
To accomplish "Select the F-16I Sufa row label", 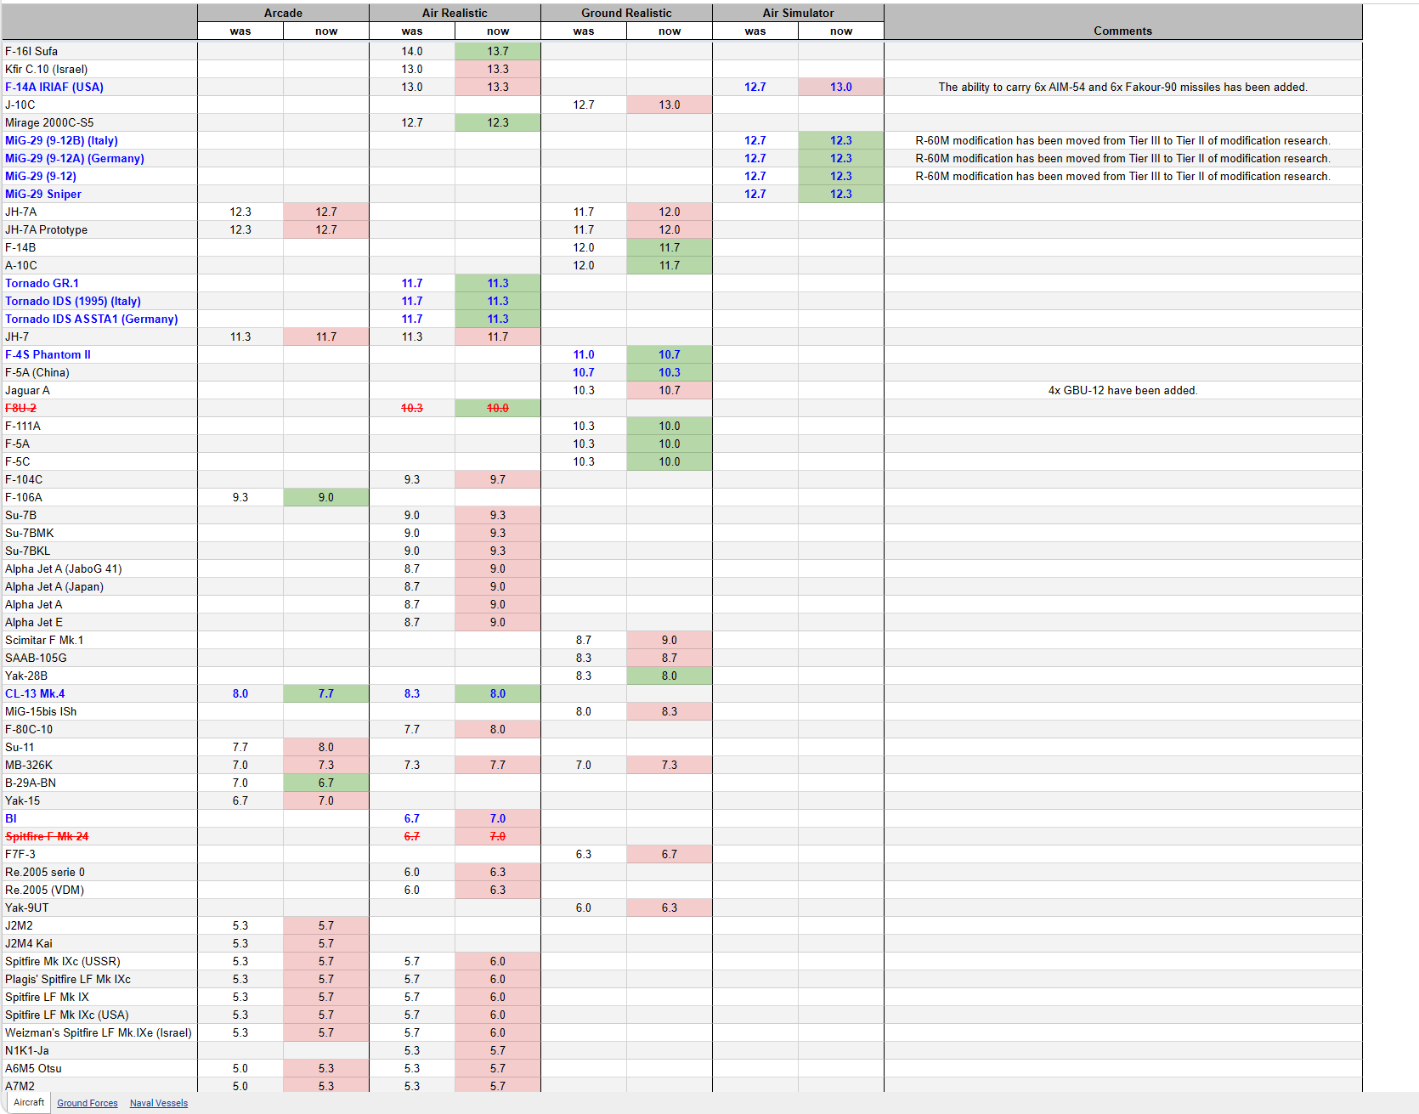I will pyautogui.click(x=31, y=51).
